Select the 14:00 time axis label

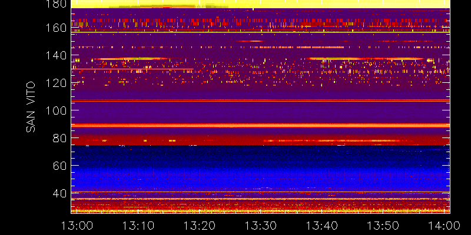[445, 226]
